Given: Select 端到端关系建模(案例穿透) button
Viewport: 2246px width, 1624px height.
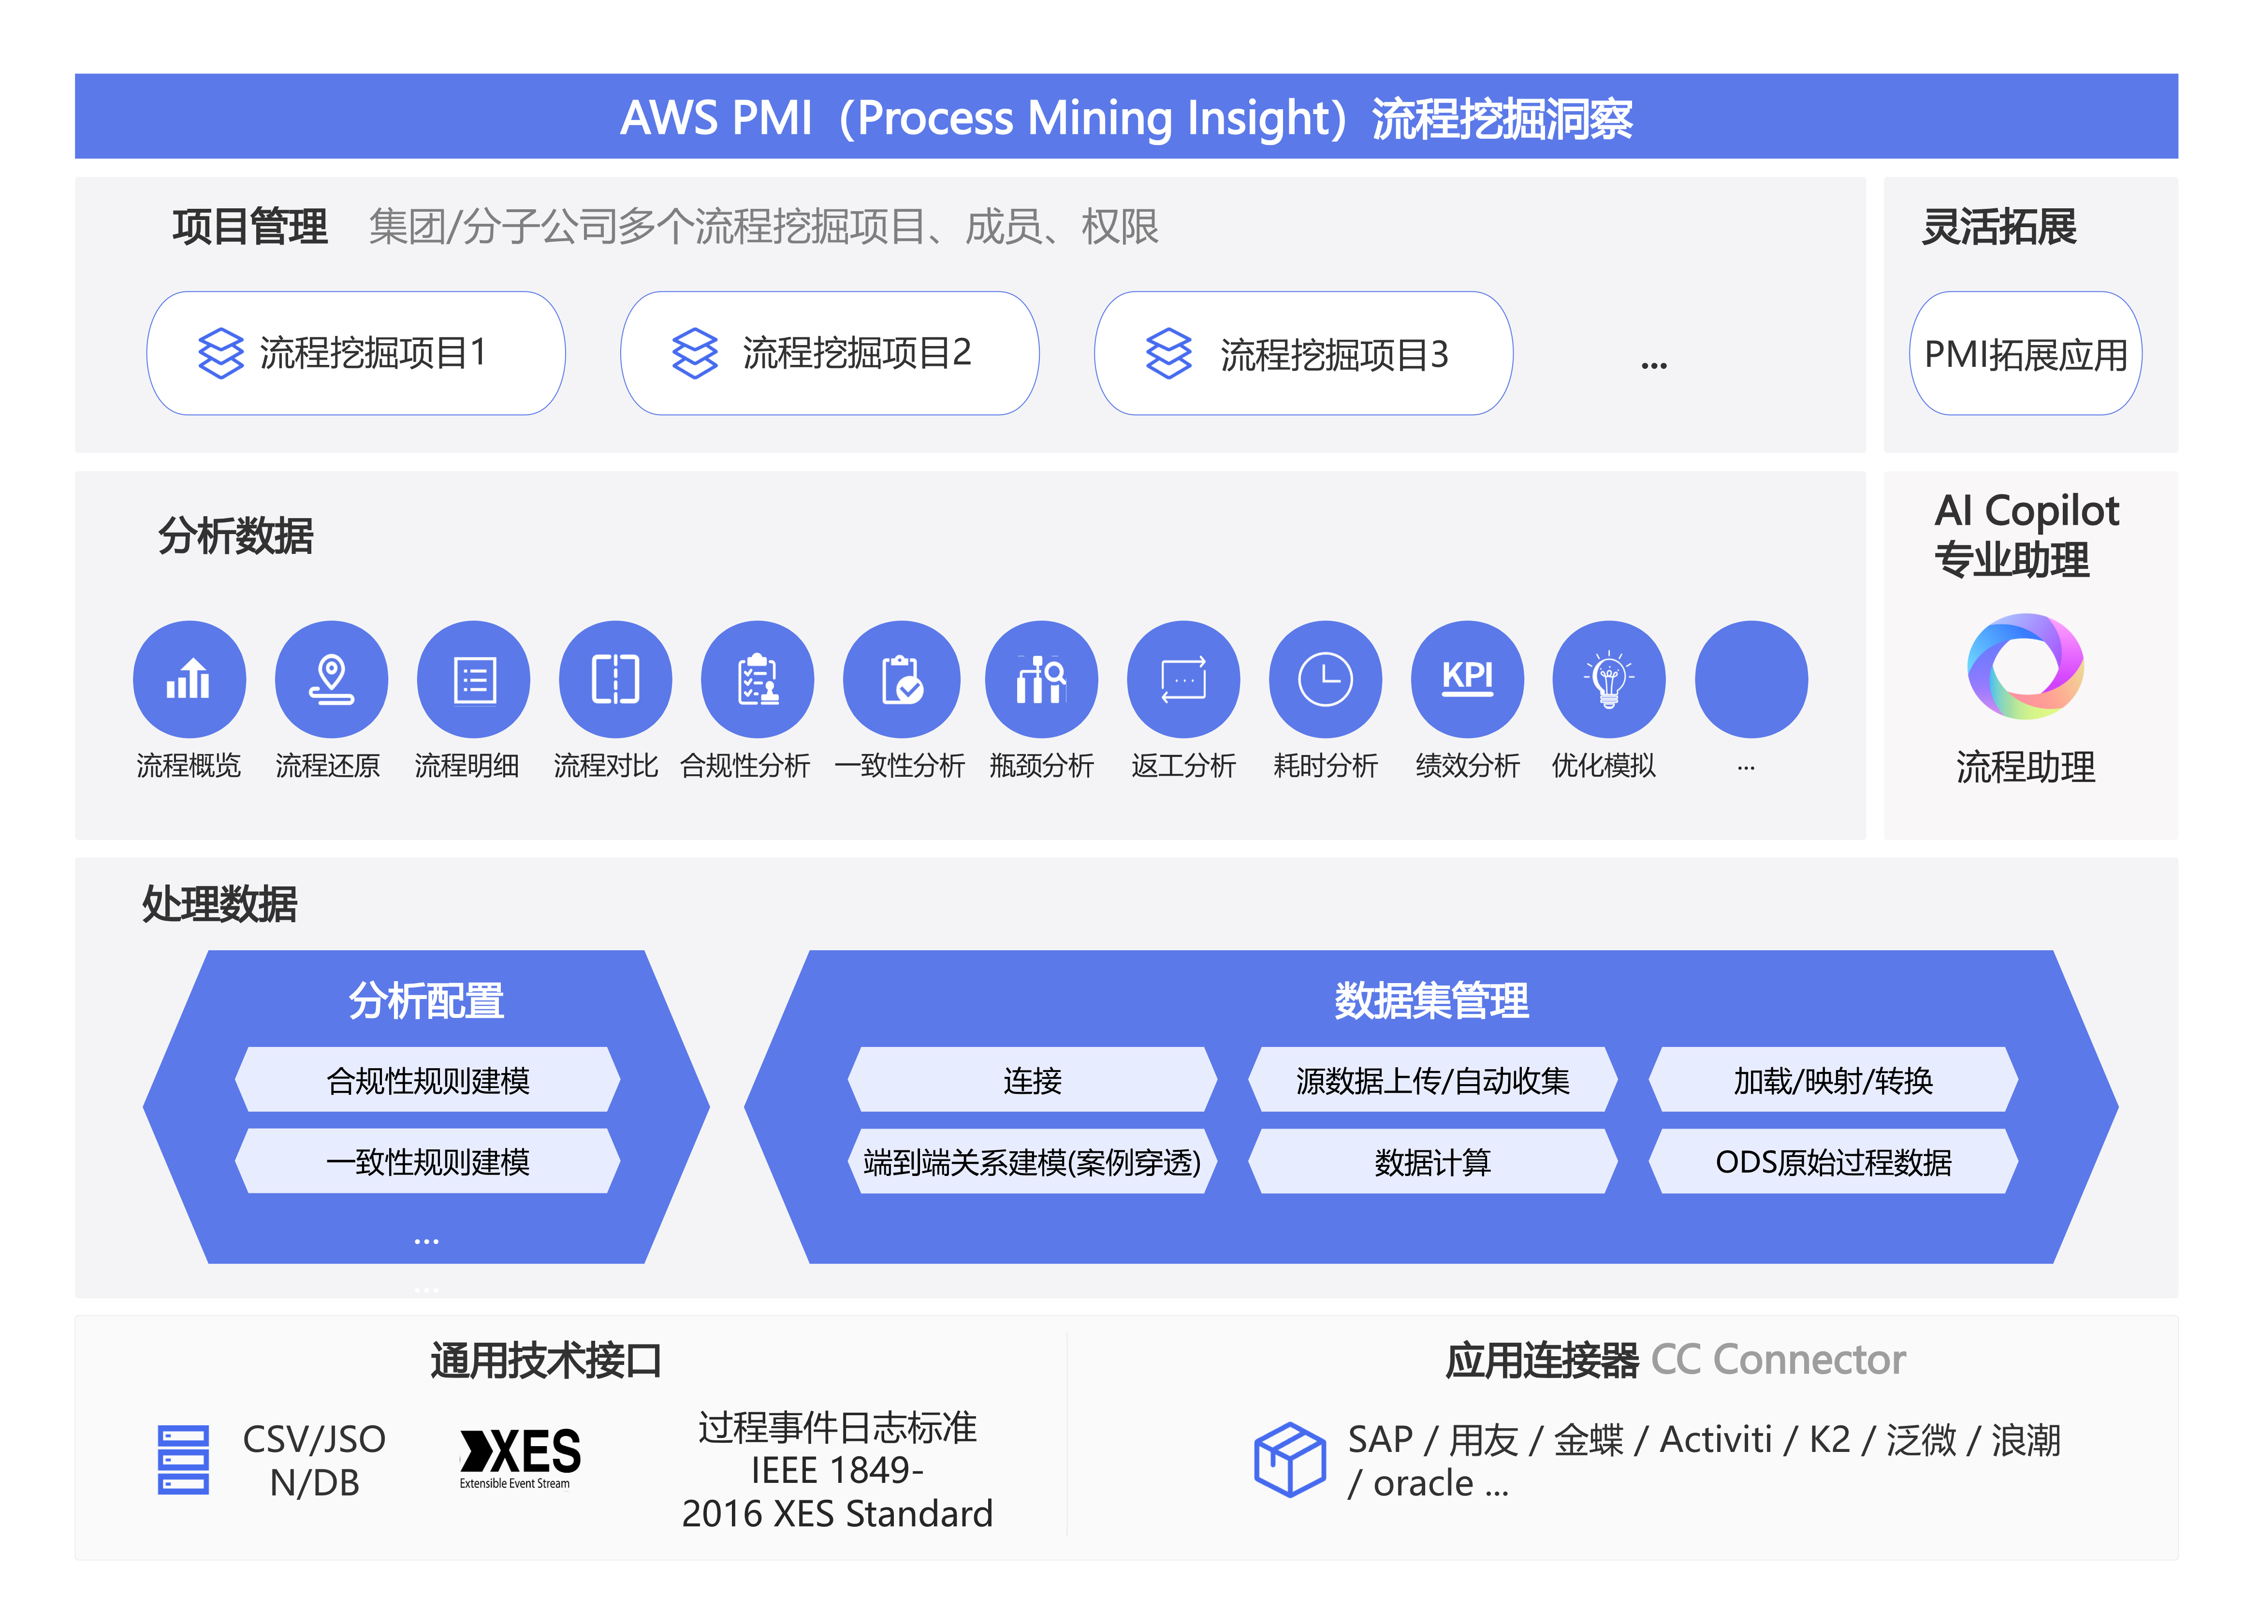Looking at the screenshot, I should pos(1032,1161).
